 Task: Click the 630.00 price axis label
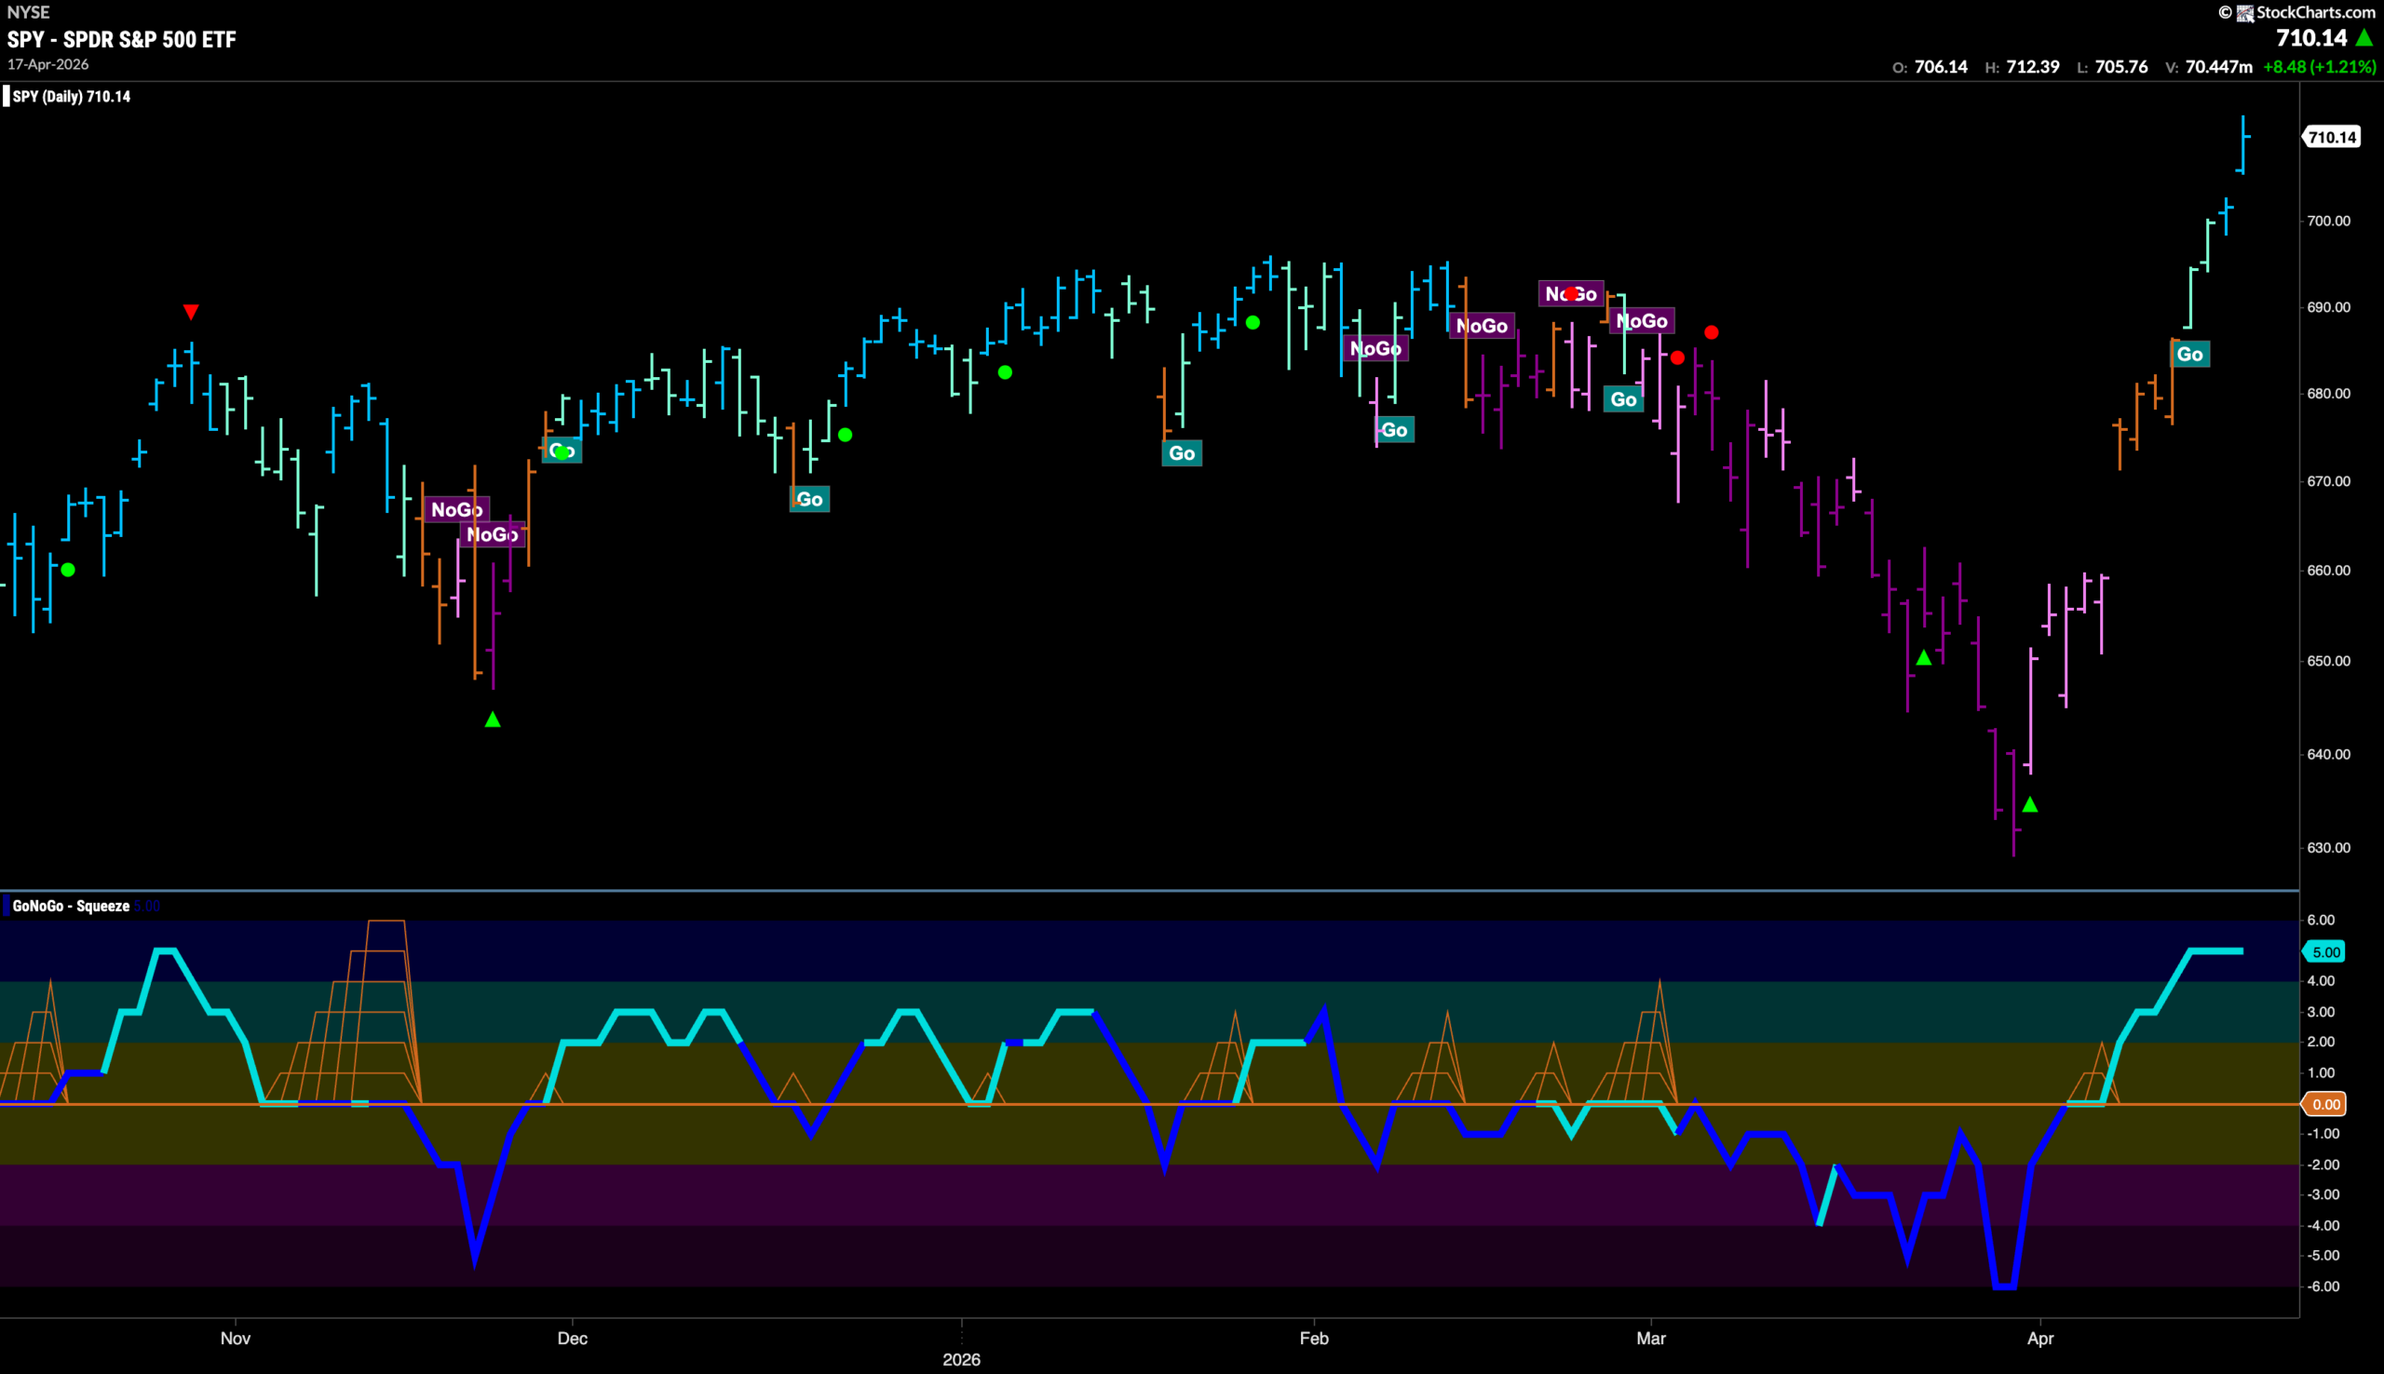pos(2328,847)
